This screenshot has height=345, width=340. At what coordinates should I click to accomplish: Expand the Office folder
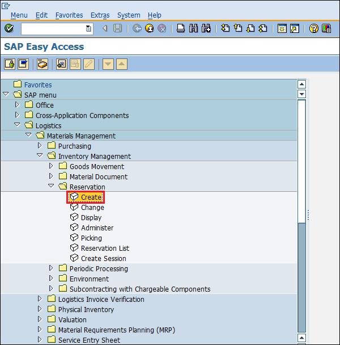coord(17,104)
